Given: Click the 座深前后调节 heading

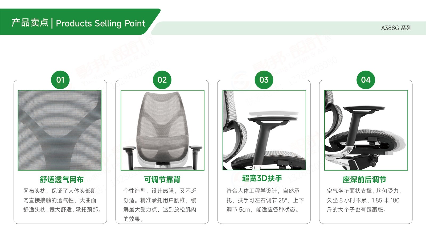Looking at the screenshot, I should 364,179.
